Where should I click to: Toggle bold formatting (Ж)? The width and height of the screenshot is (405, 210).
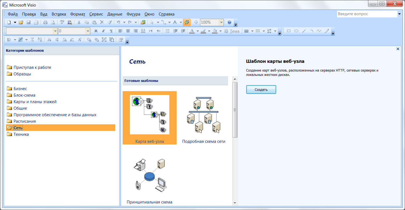[96, 31]
